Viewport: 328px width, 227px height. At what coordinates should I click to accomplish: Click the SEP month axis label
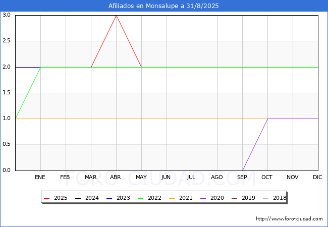(x=242, y=178)
